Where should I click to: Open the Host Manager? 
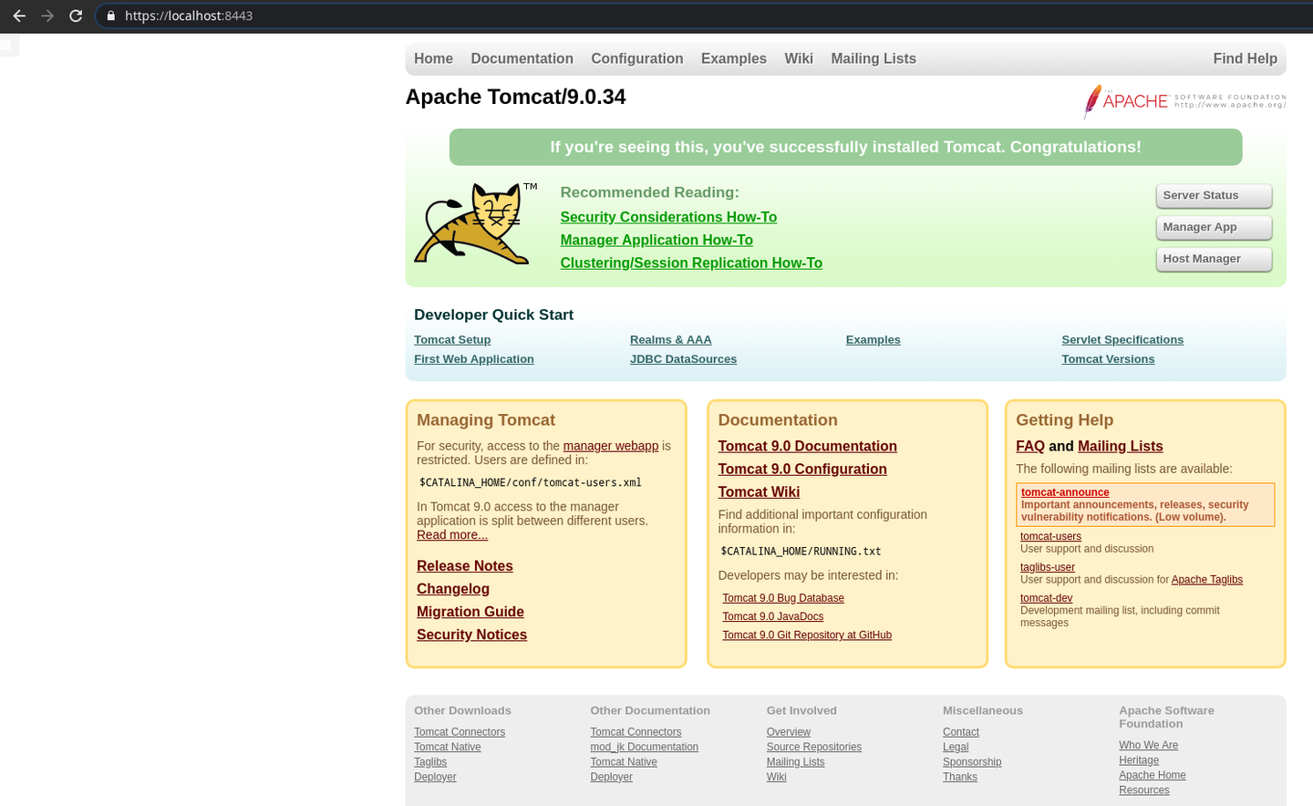click(x=1214, y=259)
